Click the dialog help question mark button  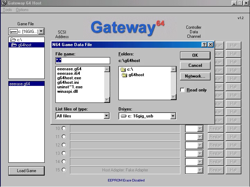coord(204,45)
